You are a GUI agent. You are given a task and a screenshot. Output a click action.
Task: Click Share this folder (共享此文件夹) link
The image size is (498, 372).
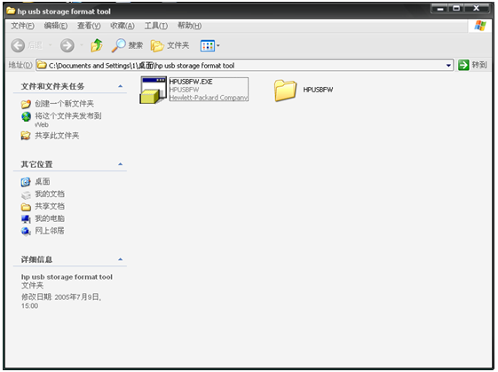click(x=57, y=136)
